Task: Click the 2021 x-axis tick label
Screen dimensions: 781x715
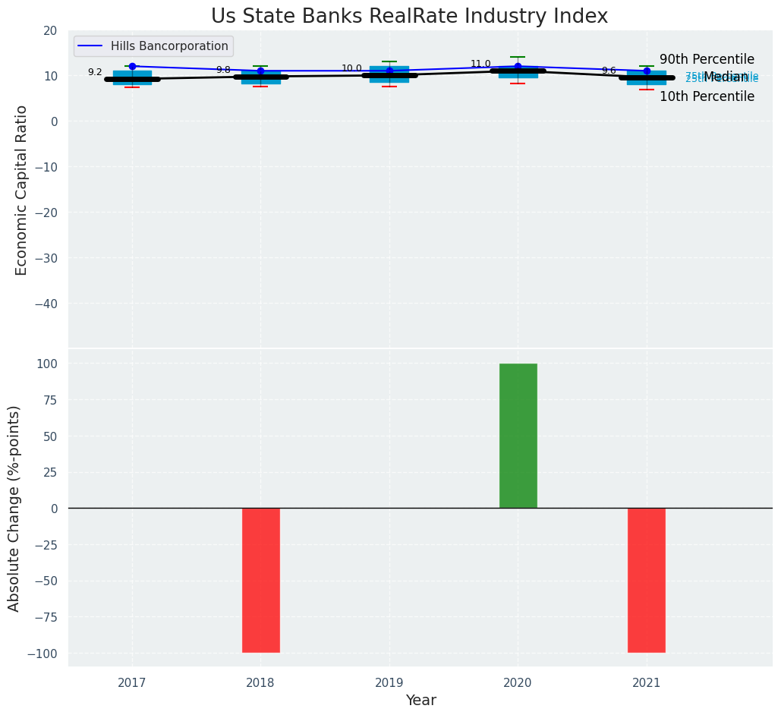Action: [x=646, y=682]
